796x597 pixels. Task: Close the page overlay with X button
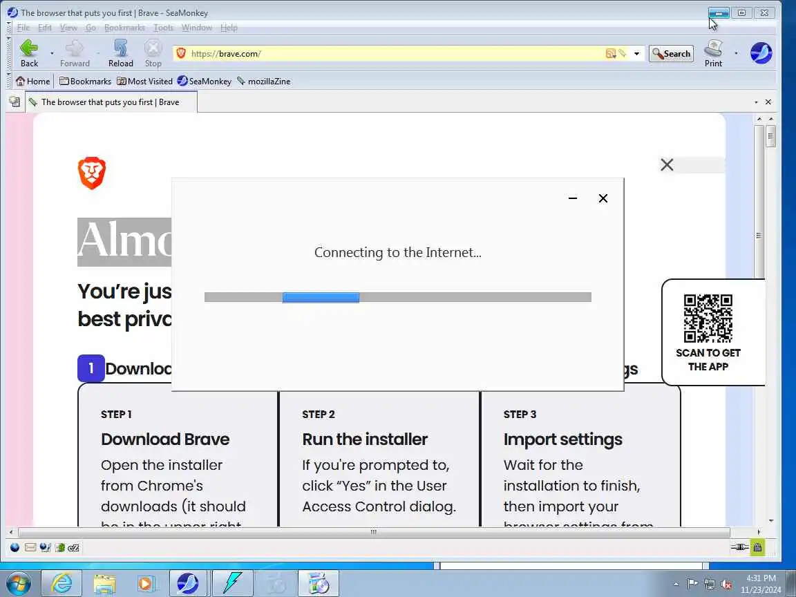(667, 164)
